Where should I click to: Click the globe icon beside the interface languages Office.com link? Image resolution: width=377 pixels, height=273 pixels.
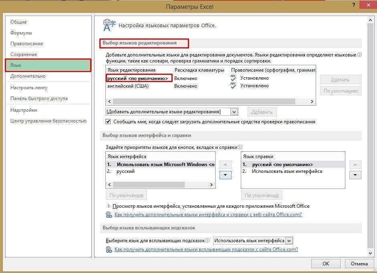point(109,214)
